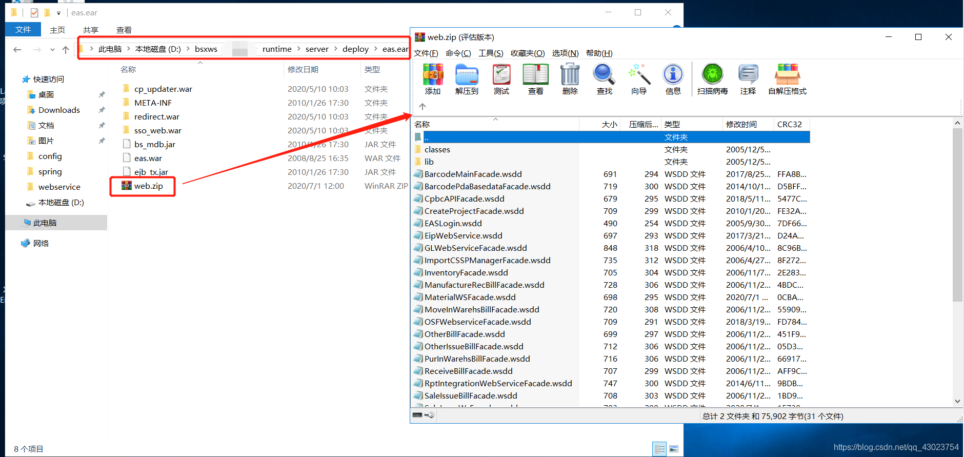Click the Add (添加) toolbar icon in WinRAR

pyautogui.click(x=433, y=79)
